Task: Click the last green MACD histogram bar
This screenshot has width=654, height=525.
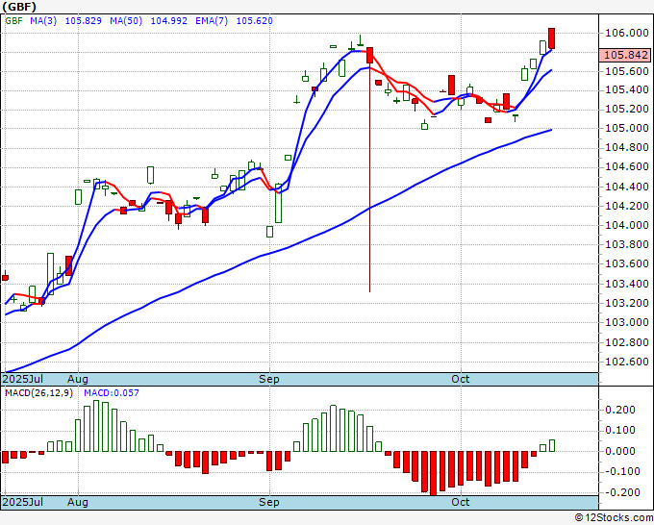Action: pyautogui.click(x=552, y=446)
